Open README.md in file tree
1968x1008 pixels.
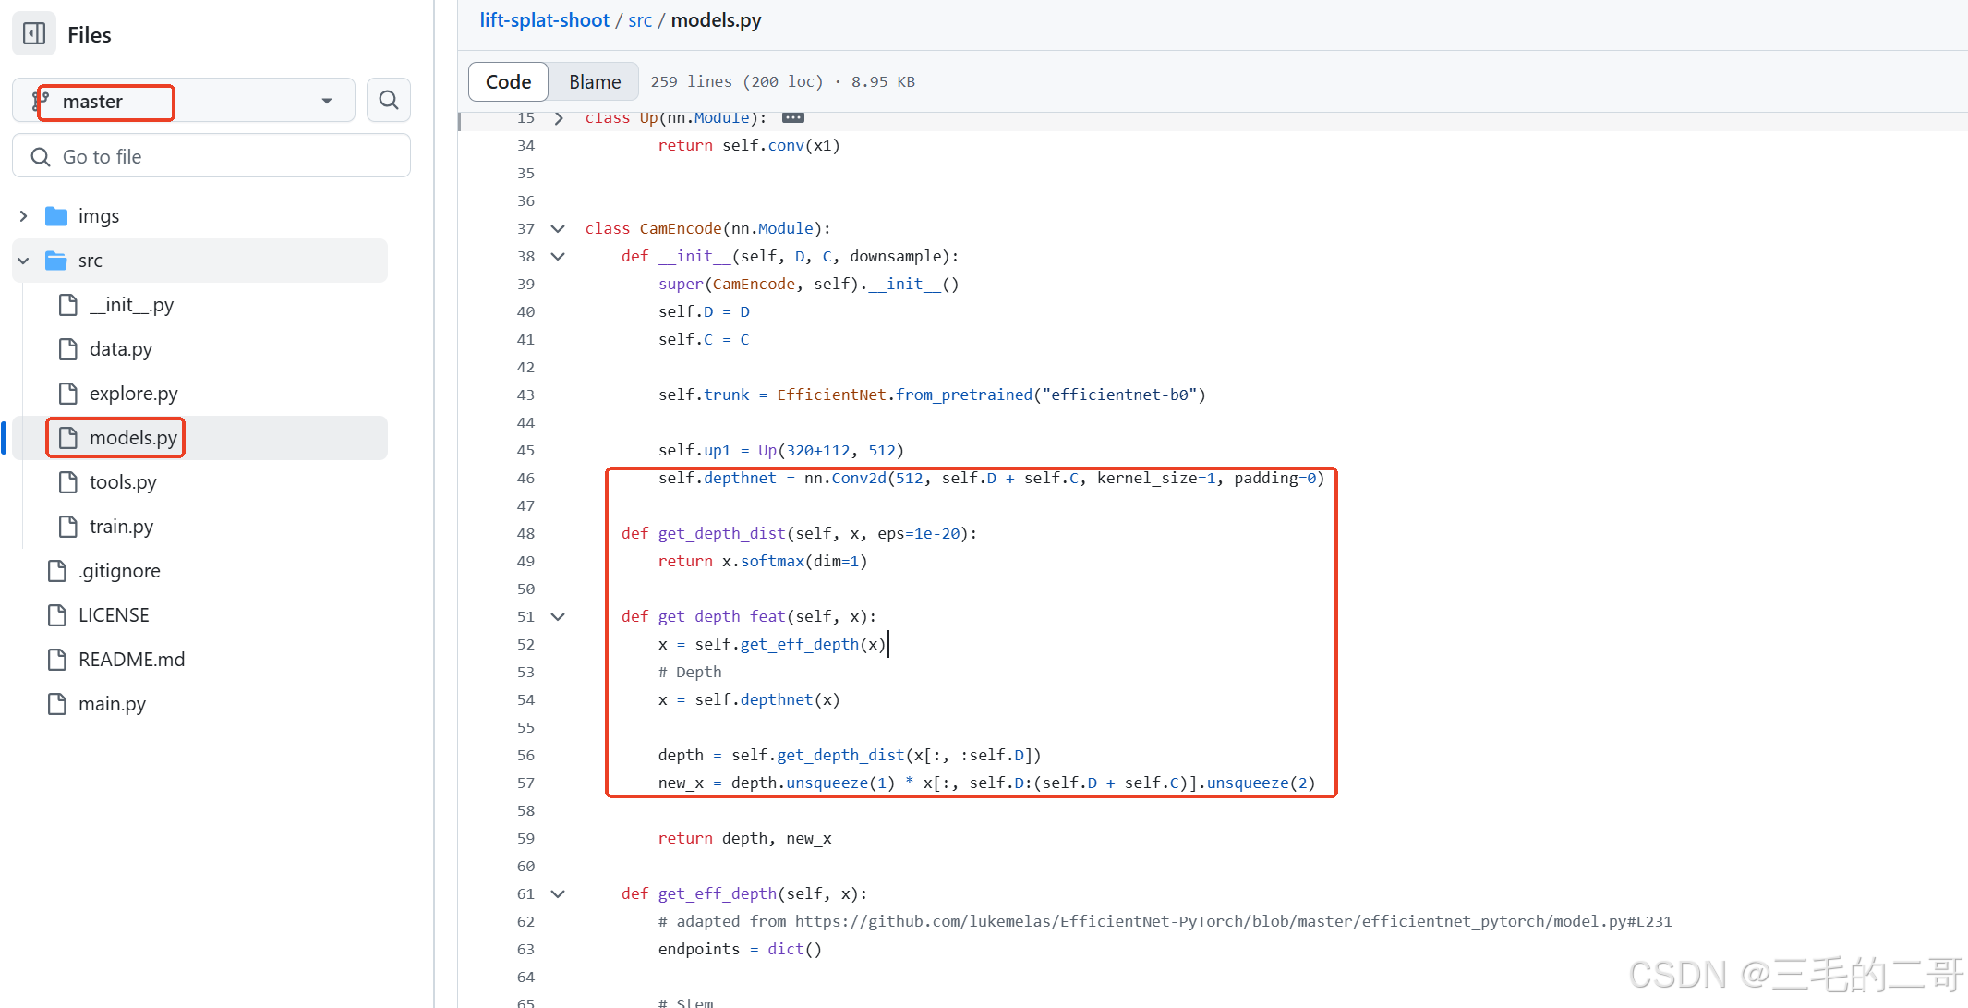(x=131, y=660)
